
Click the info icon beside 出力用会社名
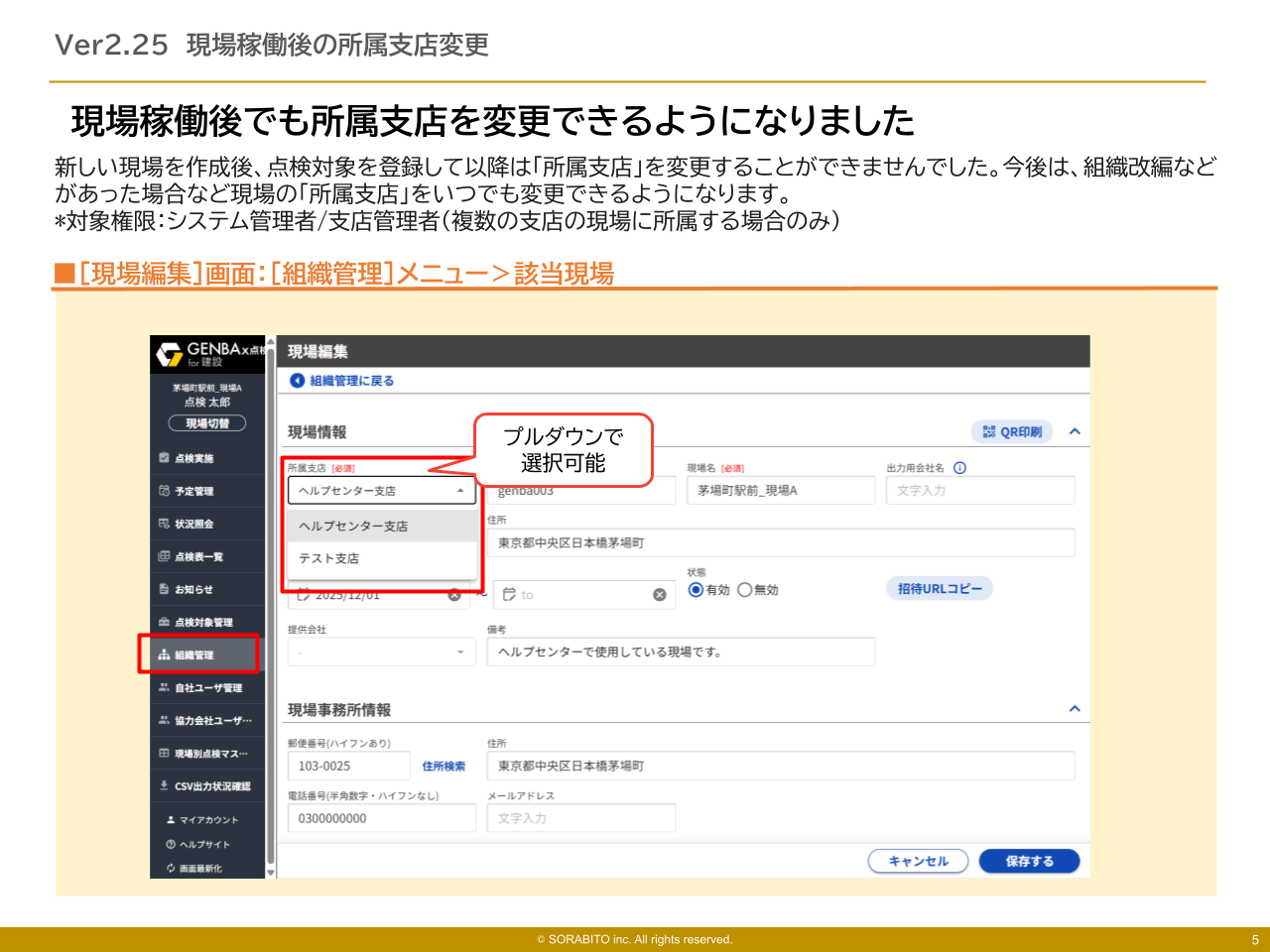(x=959, y=468)
